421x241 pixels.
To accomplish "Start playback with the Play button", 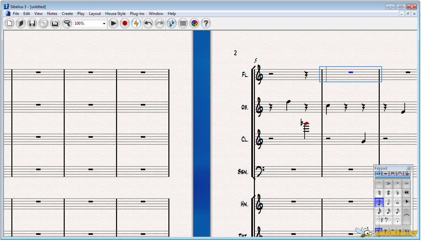I will coord(113,23).
